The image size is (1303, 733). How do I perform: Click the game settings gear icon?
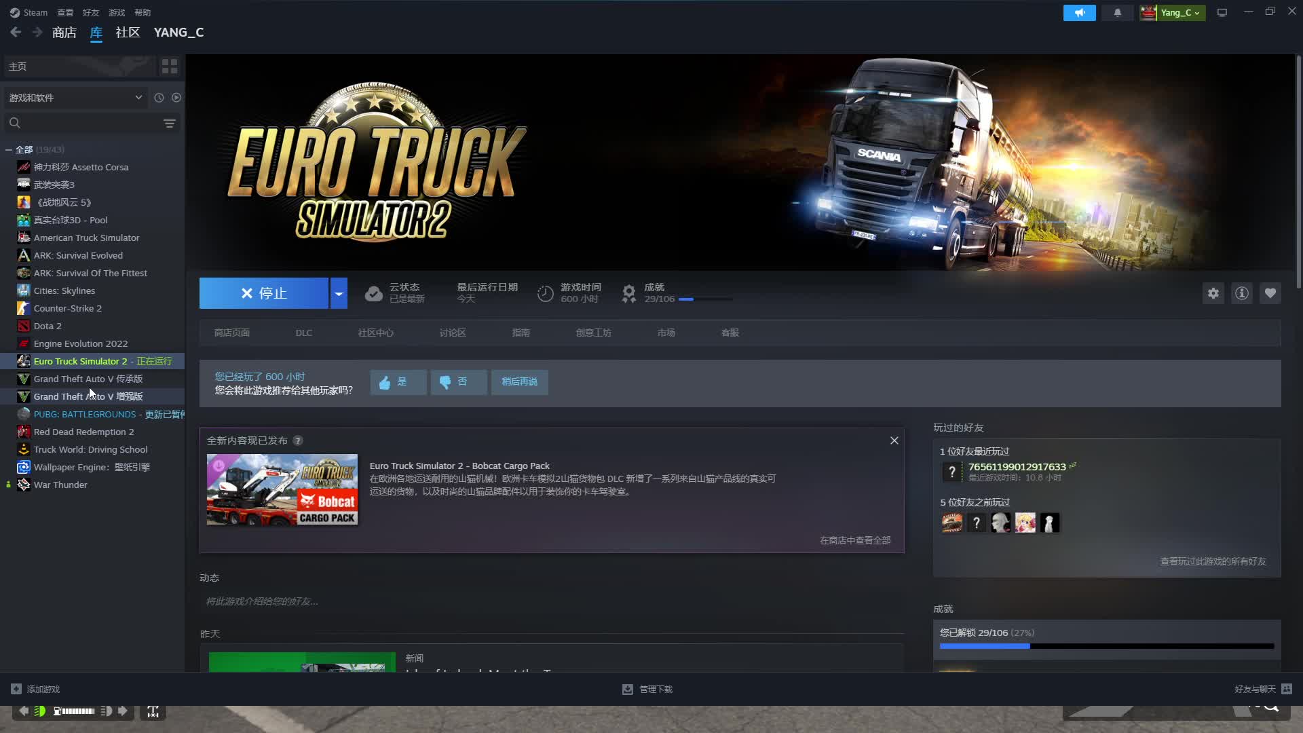tap(1213, 293)
